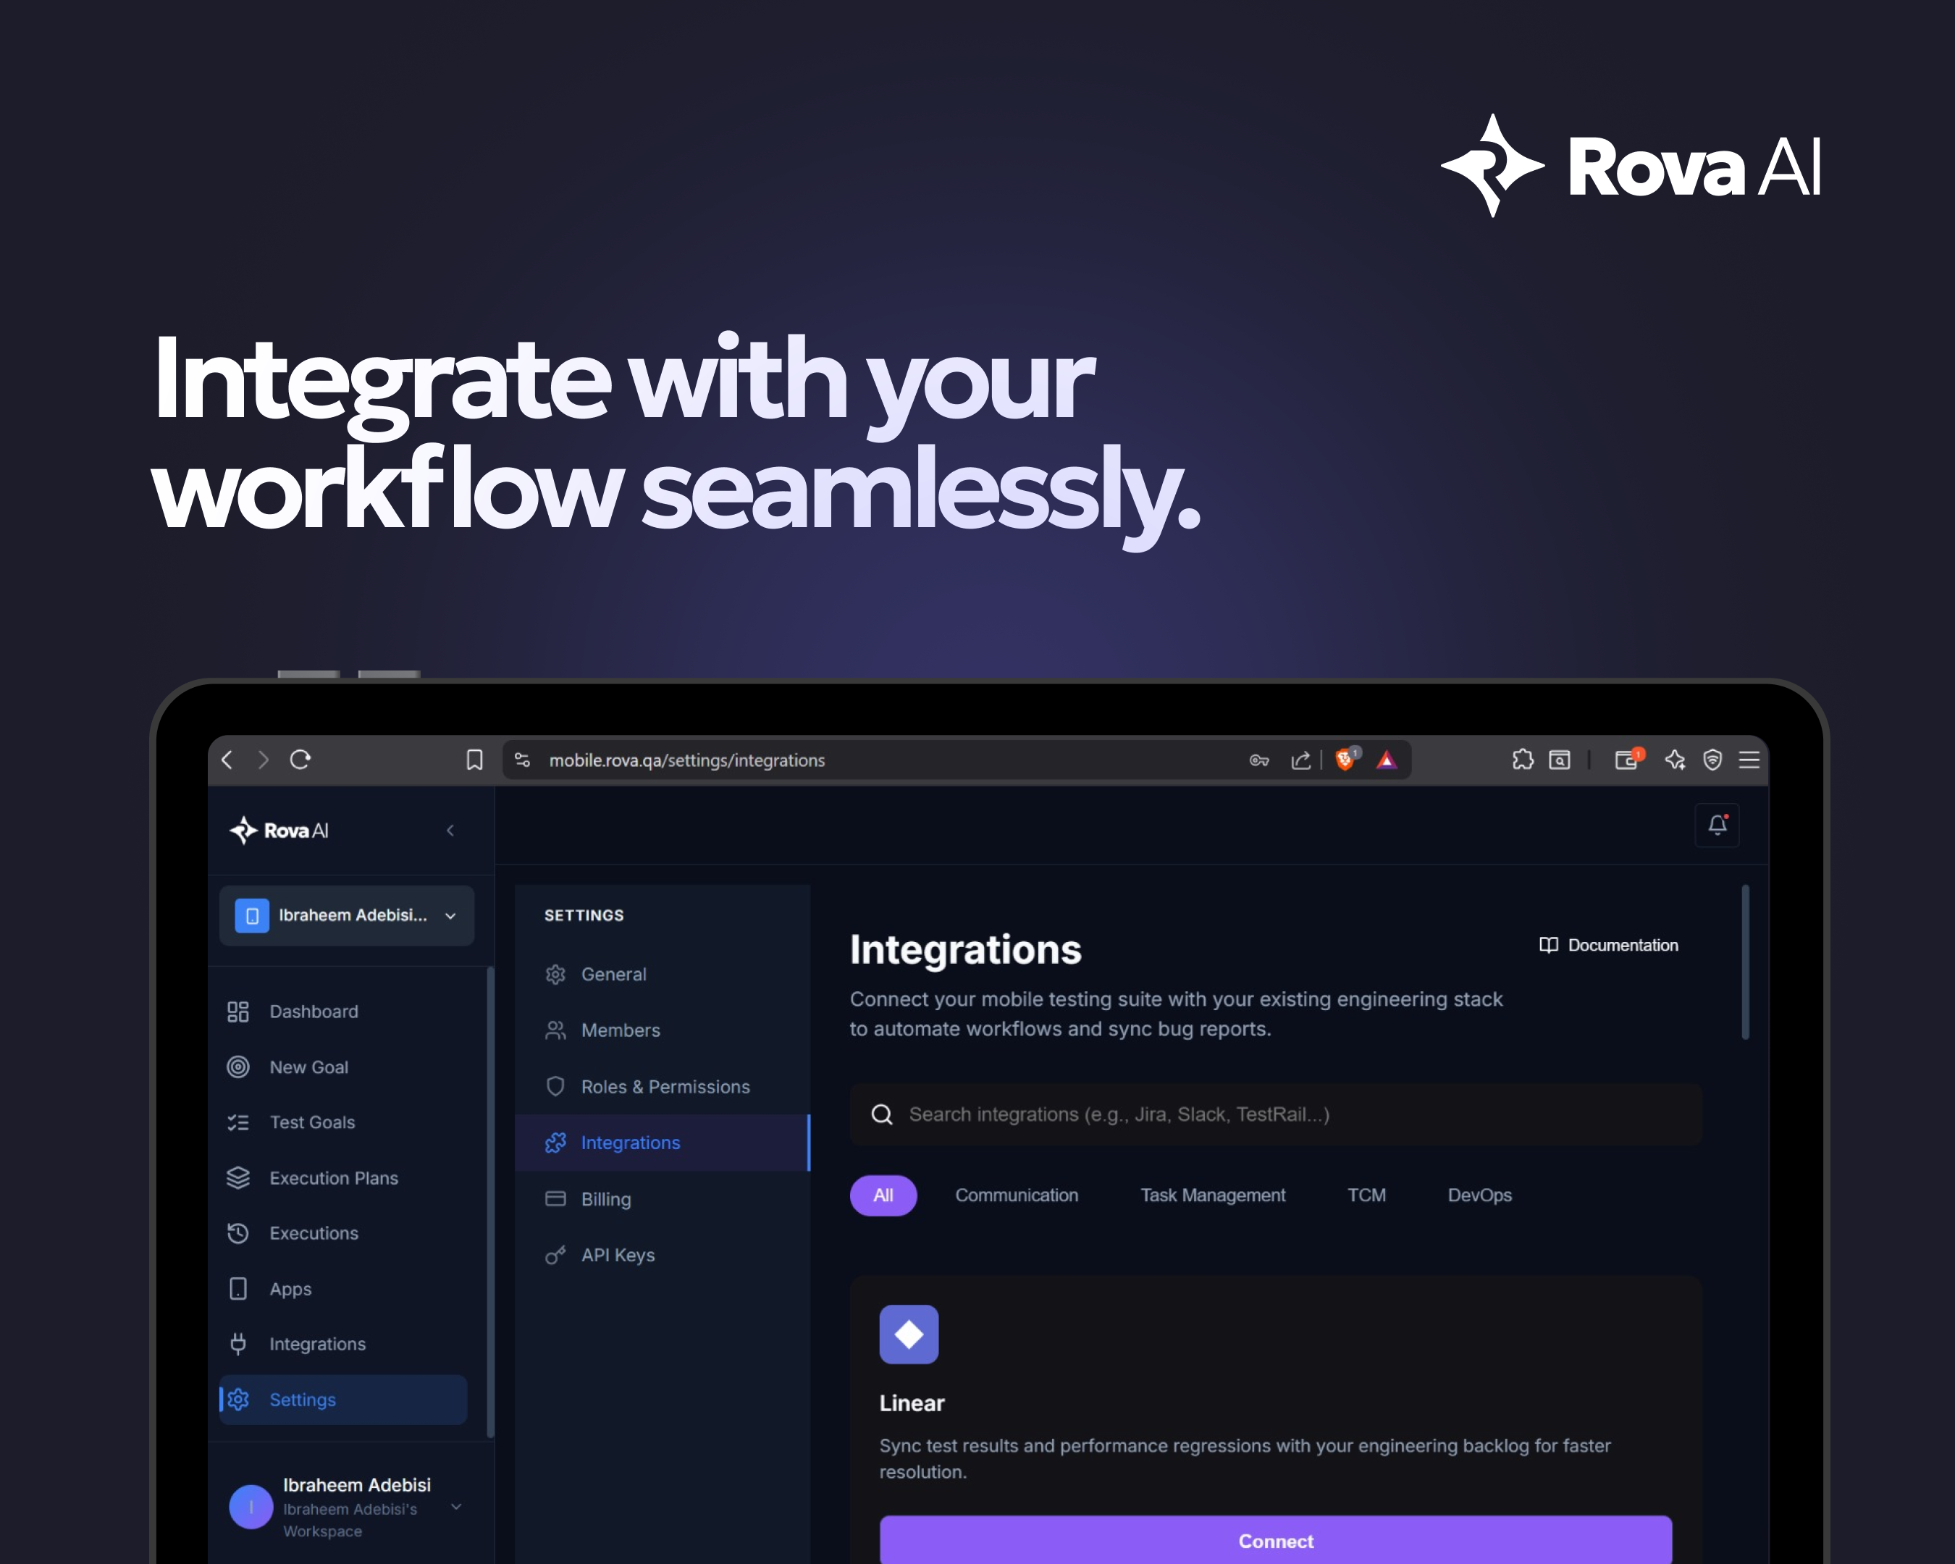Select Test Goals from the sidebar
This screenshot has height=1564, width=1955.
[311, 1122]
